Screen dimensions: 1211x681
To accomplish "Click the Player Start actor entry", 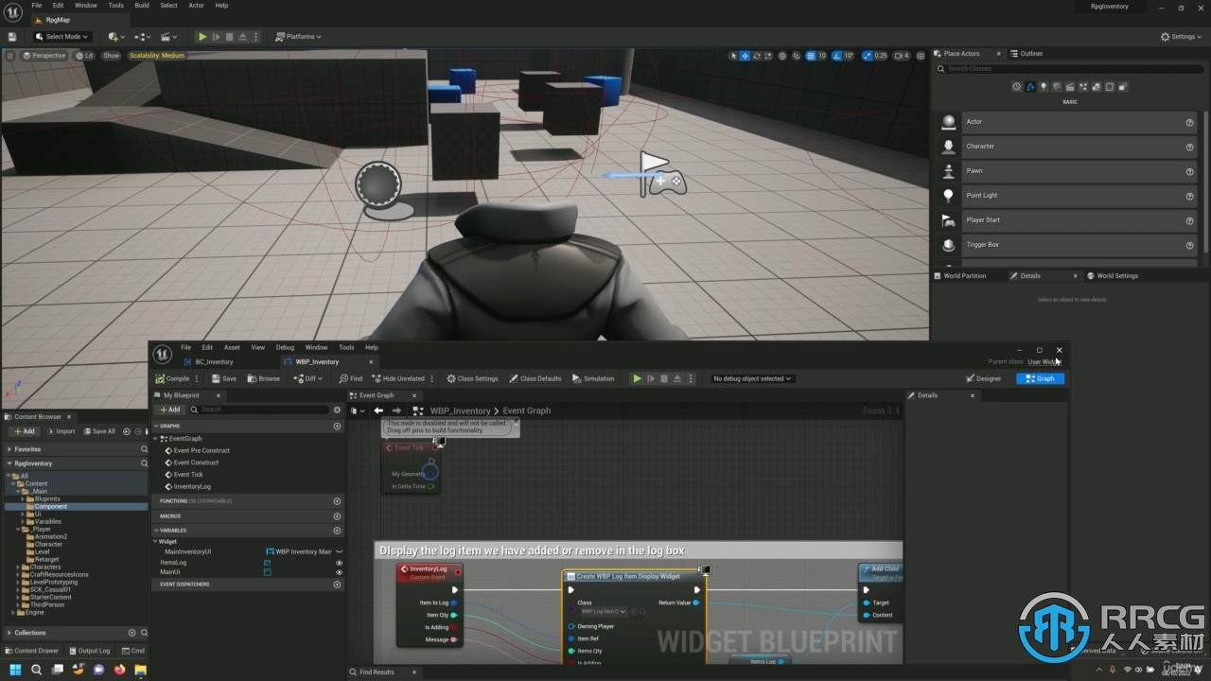I will (1069, 220).
